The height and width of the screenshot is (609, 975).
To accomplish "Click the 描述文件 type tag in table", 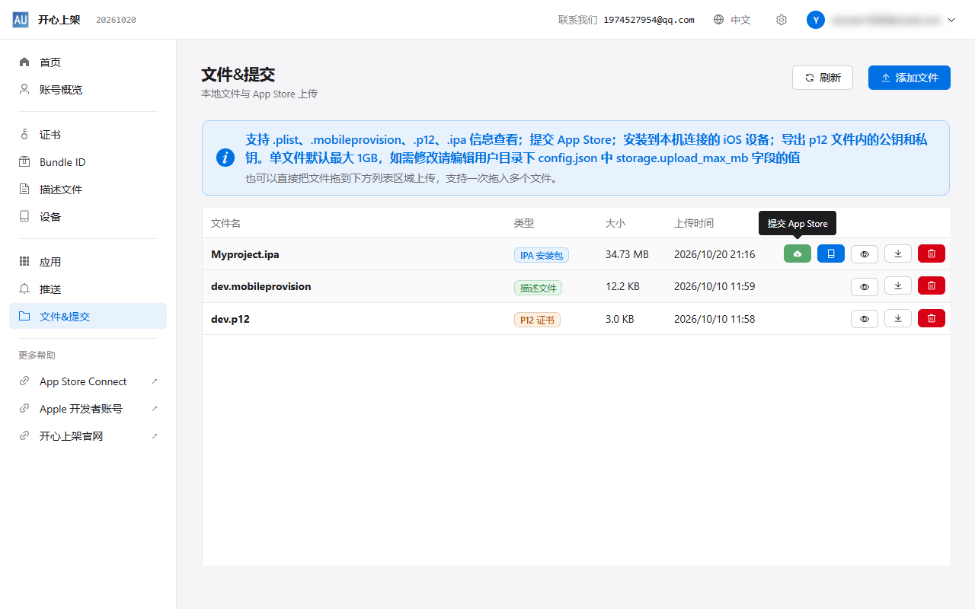I will [538, 288].
